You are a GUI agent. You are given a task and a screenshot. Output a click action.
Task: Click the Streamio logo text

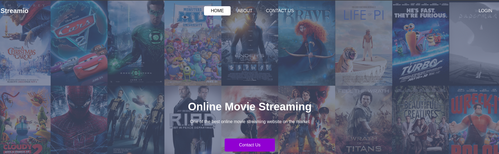14,11
